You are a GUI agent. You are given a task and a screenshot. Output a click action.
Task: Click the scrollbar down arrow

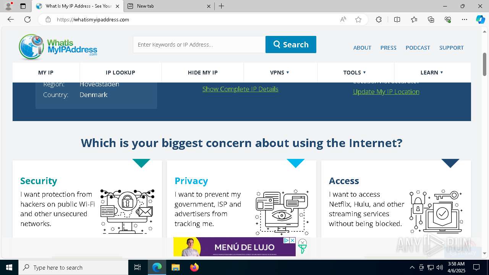[484, 253]
